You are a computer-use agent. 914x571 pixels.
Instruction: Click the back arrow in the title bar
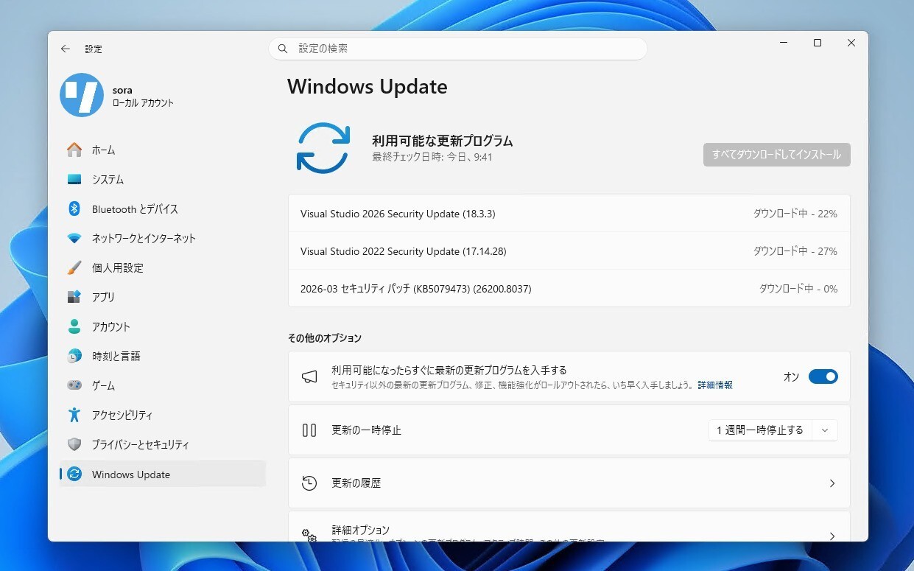(x=66, y=49)
